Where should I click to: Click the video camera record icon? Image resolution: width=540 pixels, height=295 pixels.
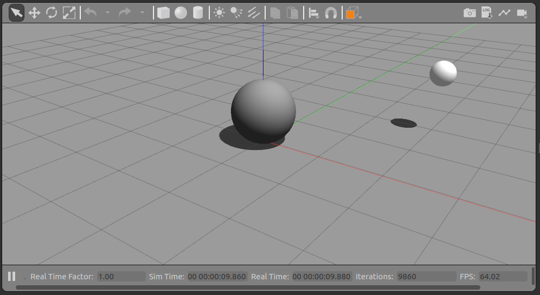point(522,13)
